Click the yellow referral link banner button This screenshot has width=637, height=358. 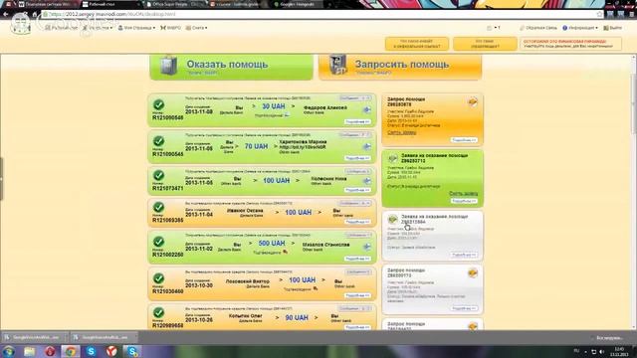pyautogui.click(x=417, y=44)
